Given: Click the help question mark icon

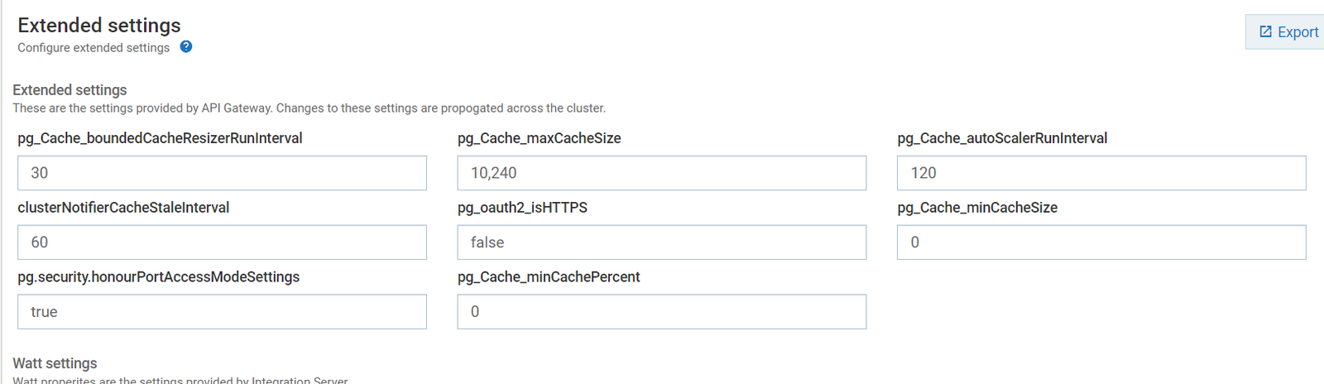Looking at the screenshot, I should pyautogui.click(x=186, y=47).
